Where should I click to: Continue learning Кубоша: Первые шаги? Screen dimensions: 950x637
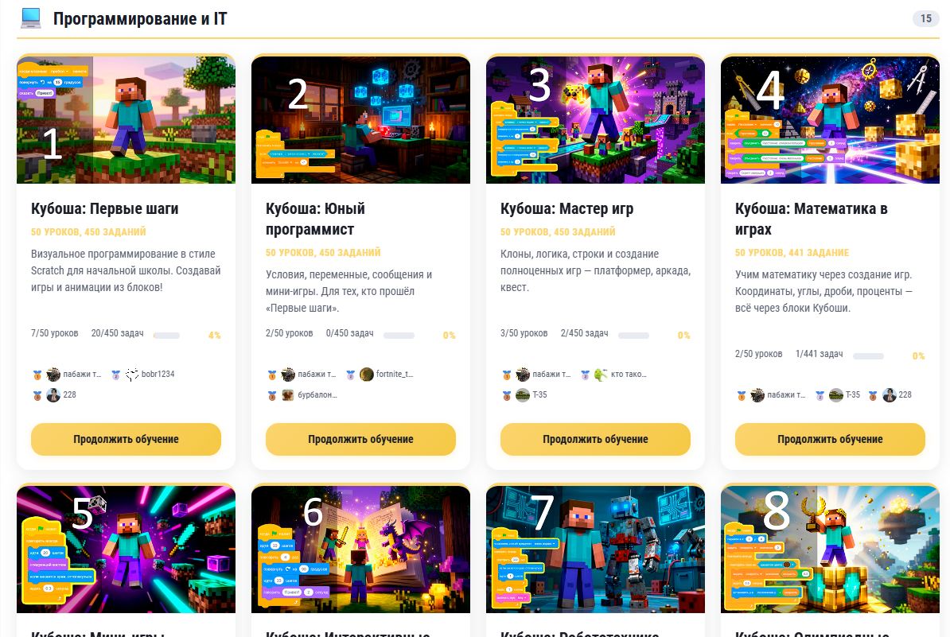(126, 439)
